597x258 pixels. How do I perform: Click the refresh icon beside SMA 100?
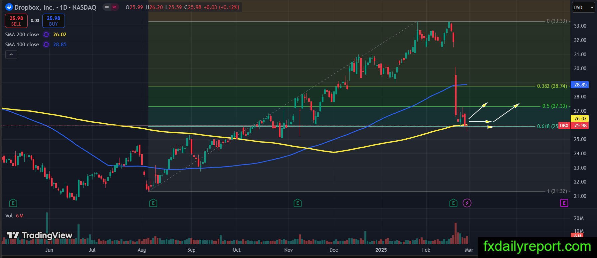[46, 45]
